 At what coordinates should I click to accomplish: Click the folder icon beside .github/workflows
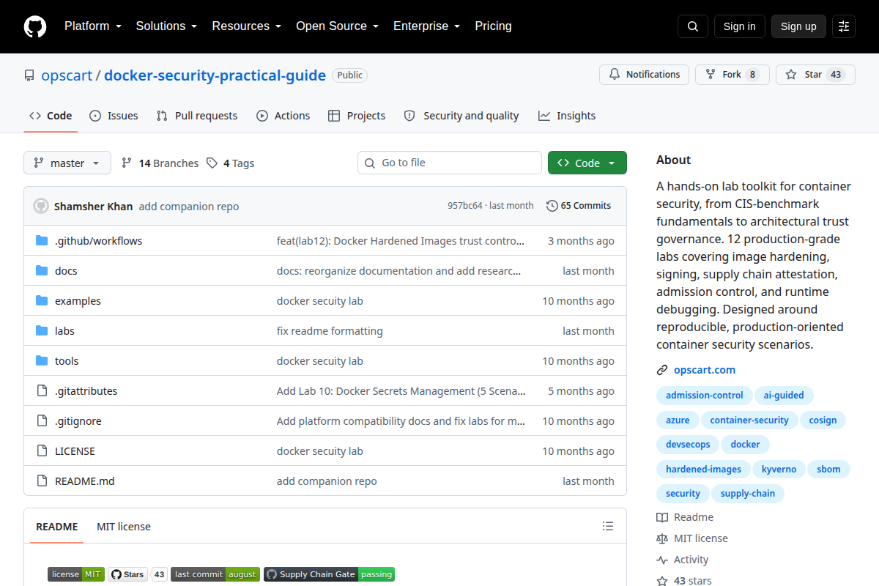click(42, 241)
